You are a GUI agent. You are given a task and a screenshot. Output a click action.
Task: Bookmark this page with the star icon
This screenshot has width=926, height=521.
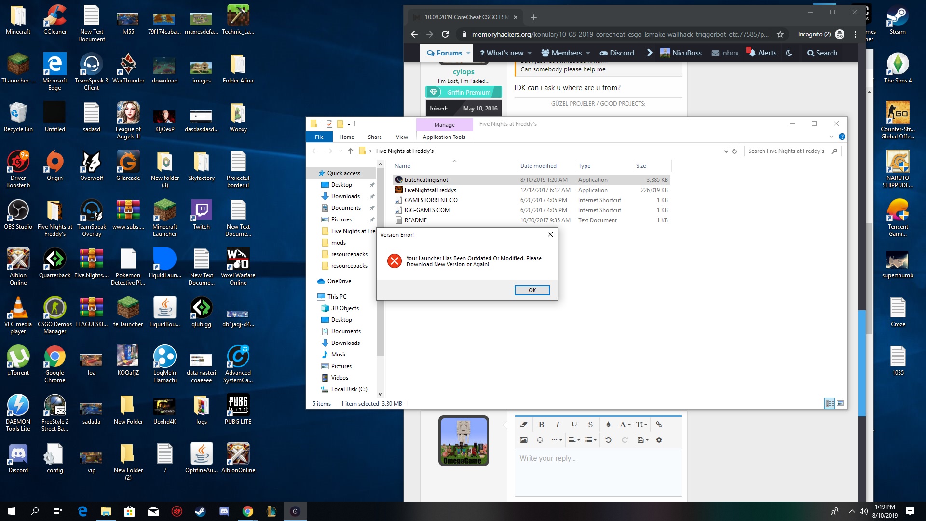tap(780, 34)
